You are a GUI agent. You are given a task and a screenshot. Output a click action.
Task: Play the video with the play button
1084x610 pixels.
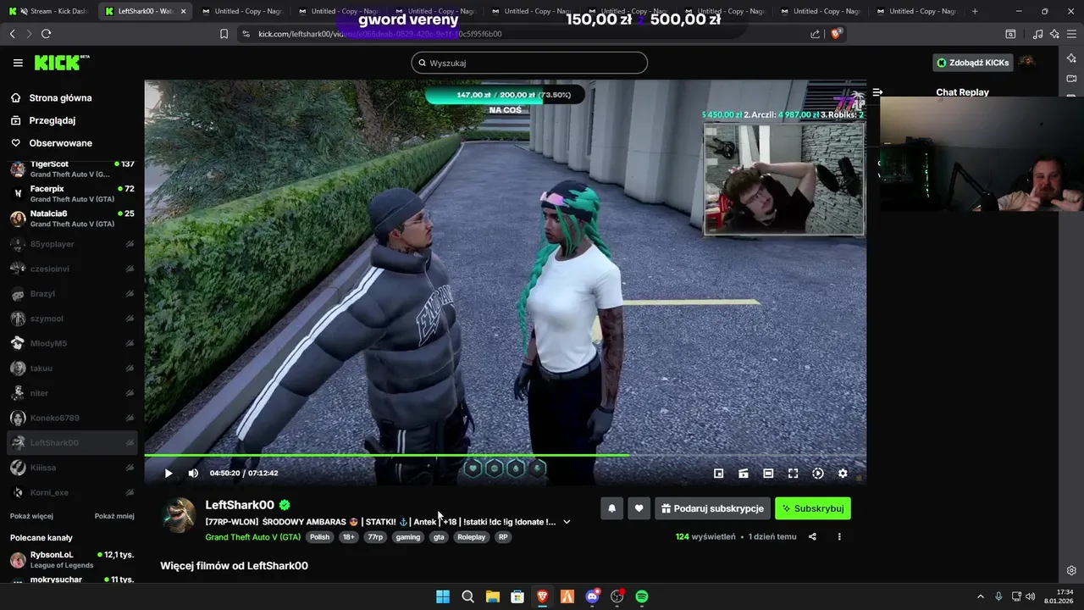(168, 474)
